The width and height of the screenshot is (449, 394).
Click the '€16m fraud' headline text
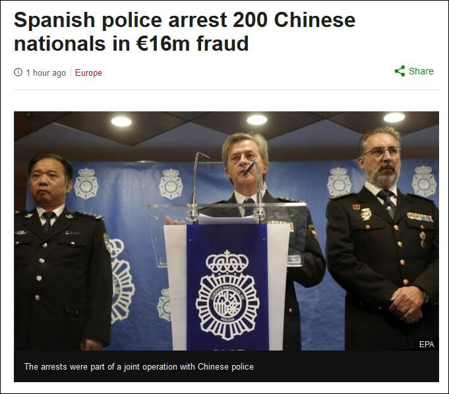coord(192,43)
